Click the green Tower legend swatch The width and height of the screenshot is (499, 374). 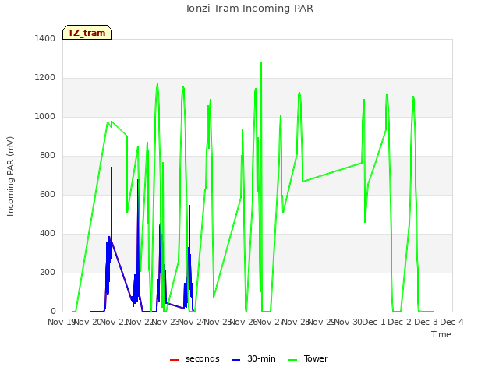[x=292, y=360]
